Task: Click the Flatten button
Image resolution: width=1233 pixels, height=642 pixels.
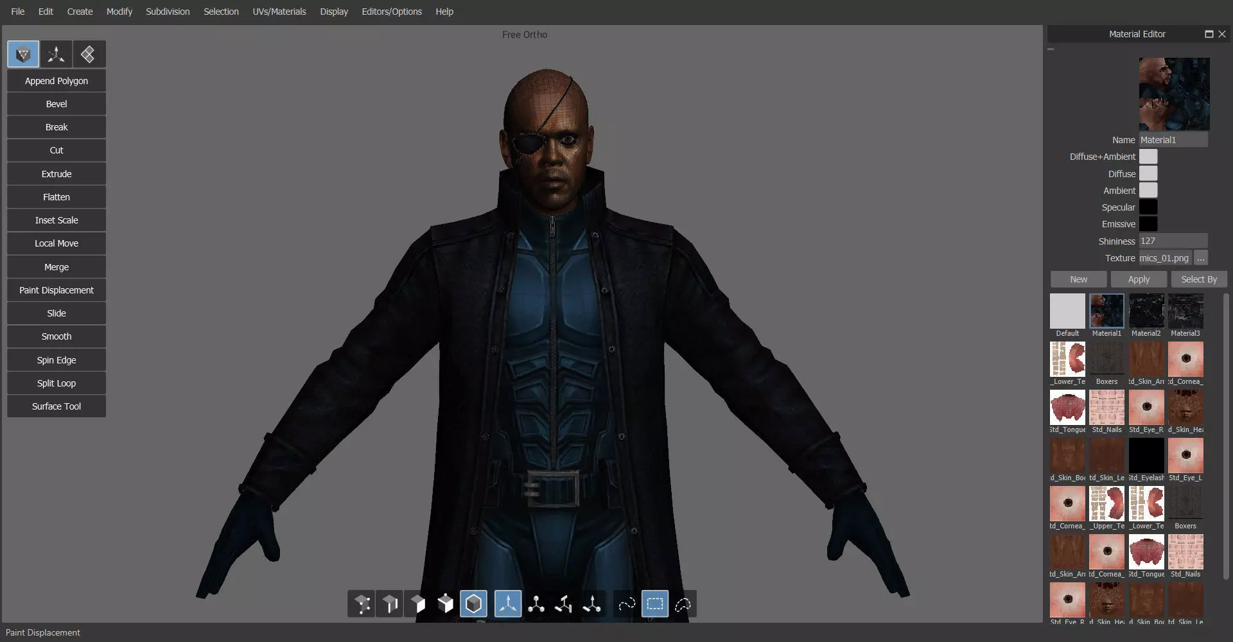Action: tap(57, 197)
